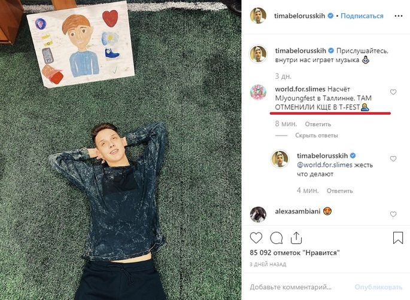Like the post with the heart icon
This screenshot has height=300, width=410.
256,238
